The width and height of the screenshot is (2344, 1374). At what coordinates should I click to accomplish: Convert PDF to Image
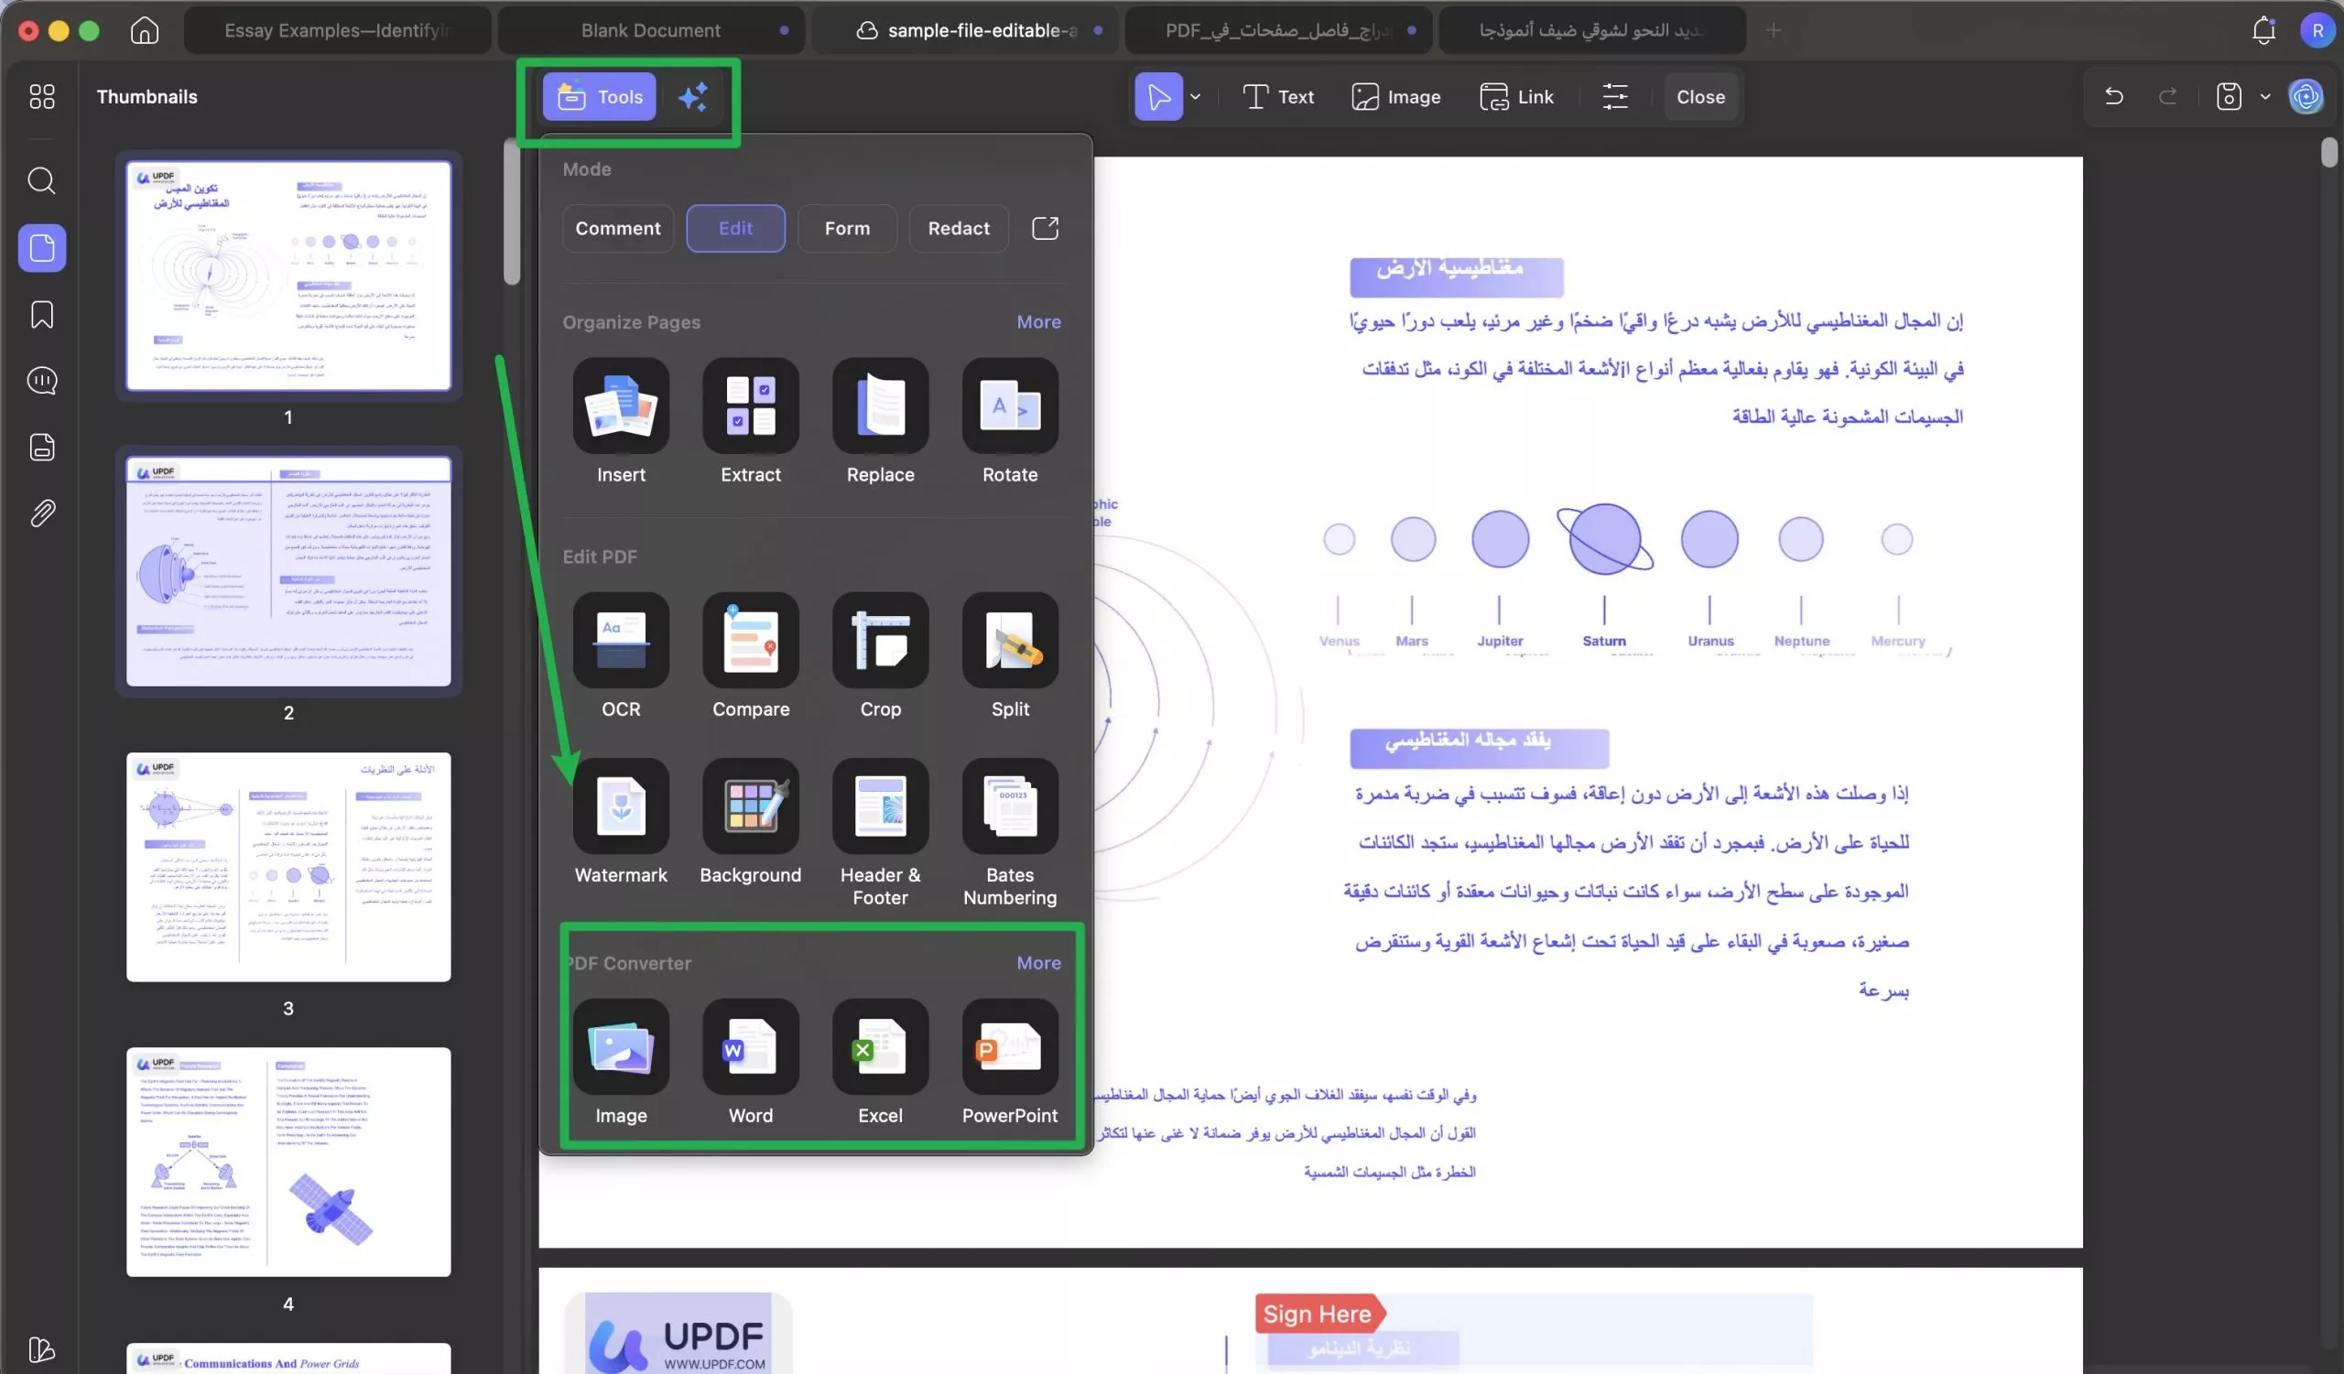(x=621, y=1063)
